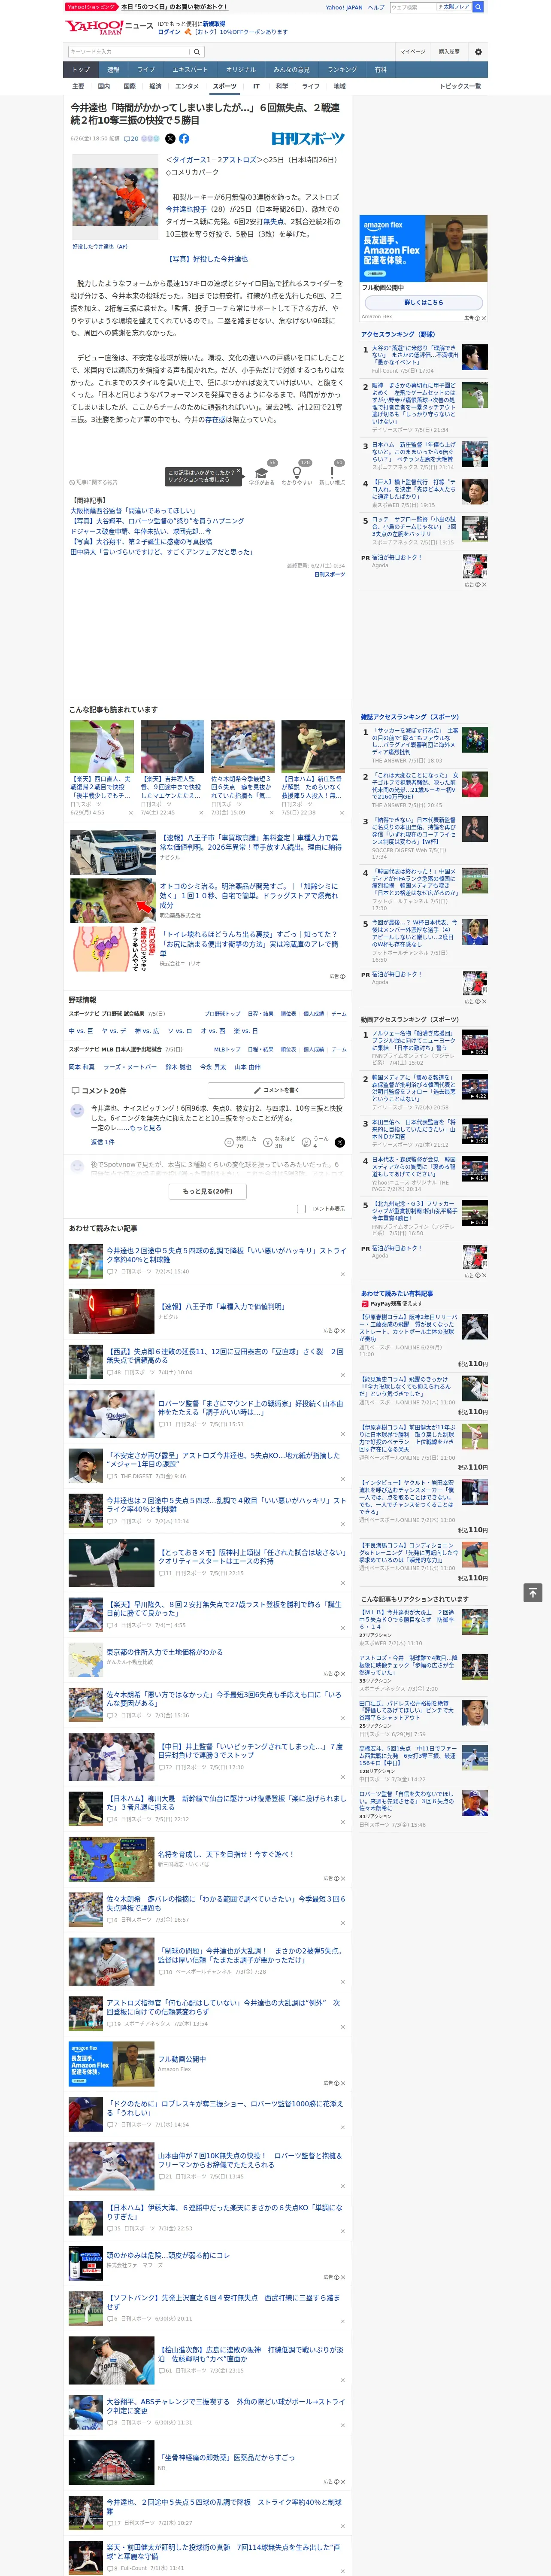The image size is (551, 2576).
Task: Open the 【写真】好投した今井達也 link
Action: coord(207,259)
